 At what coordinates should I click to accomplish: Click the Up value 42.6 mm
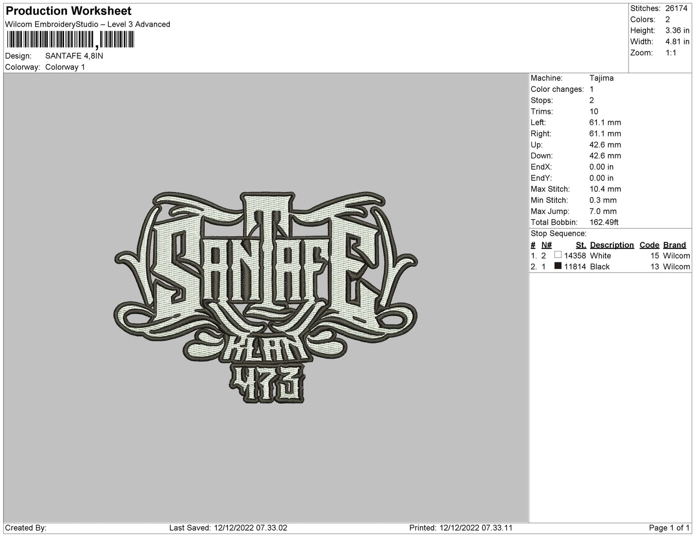[605, 144]
